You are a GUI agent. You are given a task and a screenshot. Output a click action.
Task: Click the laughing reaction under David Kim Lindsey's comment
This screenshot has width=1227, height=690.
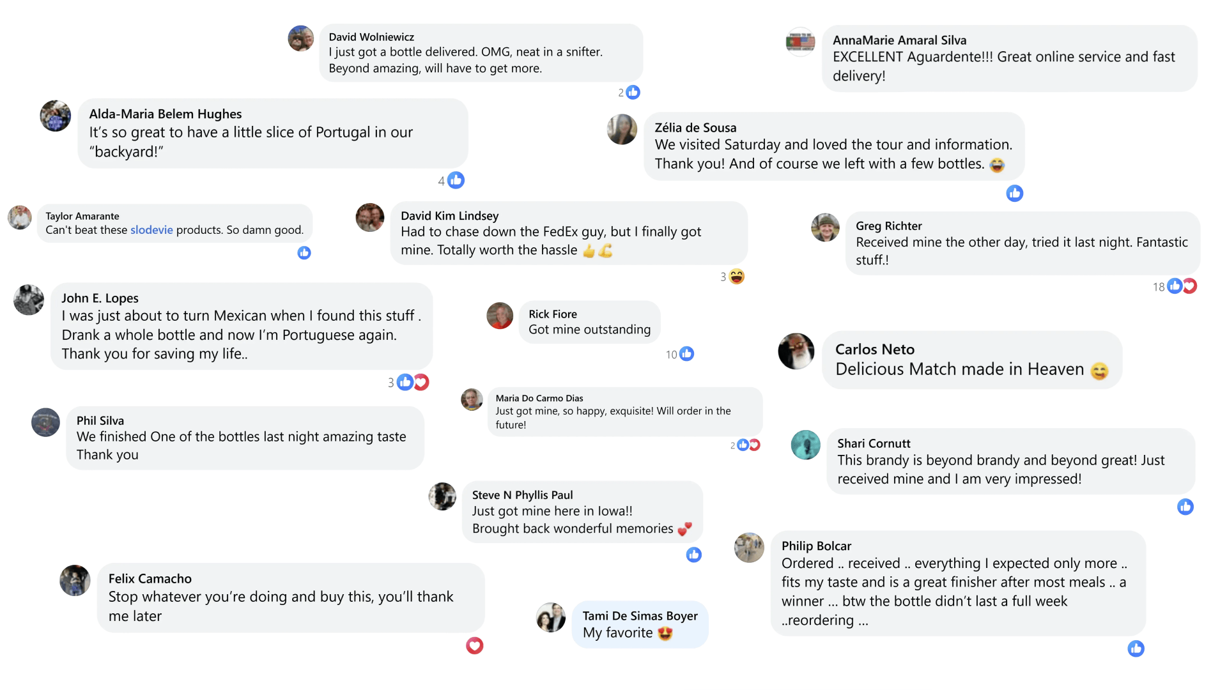(x=737, y=277)
